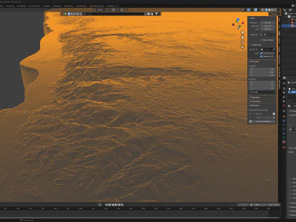Click the gear icon in the Geoscene panel
Screen dimensions: 296x222
pos(274,113)
